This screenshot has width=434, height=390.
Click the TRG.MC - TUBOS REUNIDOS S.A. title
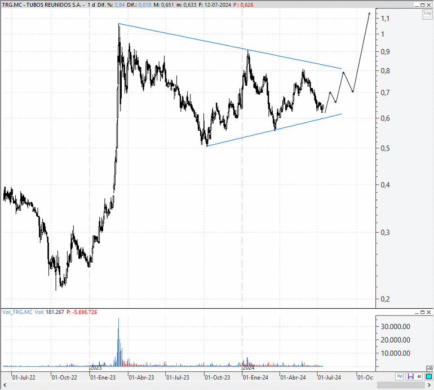[x=42, y=5]
